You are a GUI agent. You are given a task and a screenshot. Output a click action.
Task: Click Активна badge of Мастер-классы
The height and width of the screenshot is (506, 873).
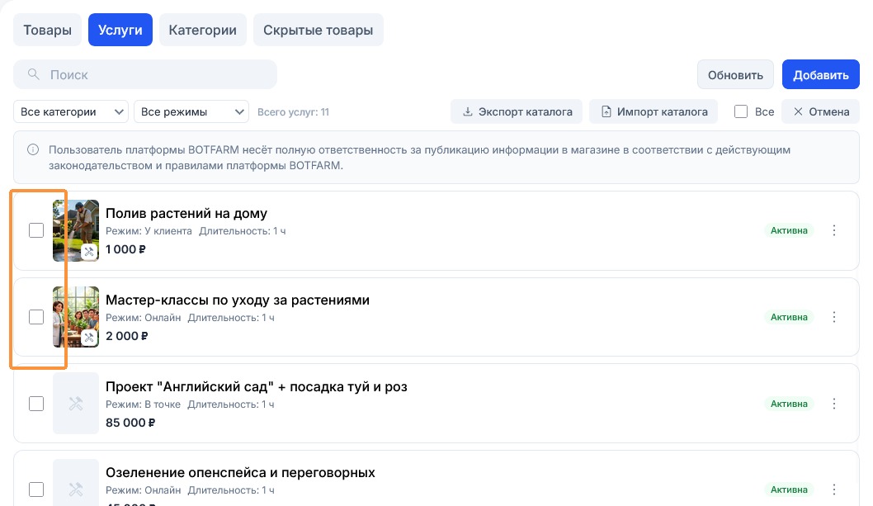click(789, 317)
